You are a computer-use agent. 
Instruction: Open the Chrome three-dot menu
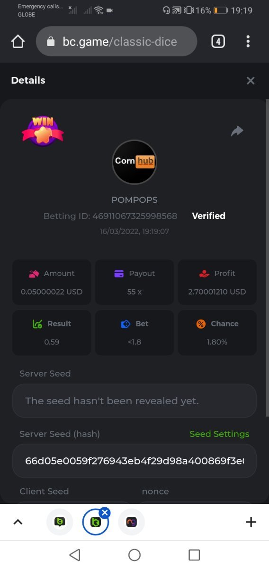(x=248, y=41)
